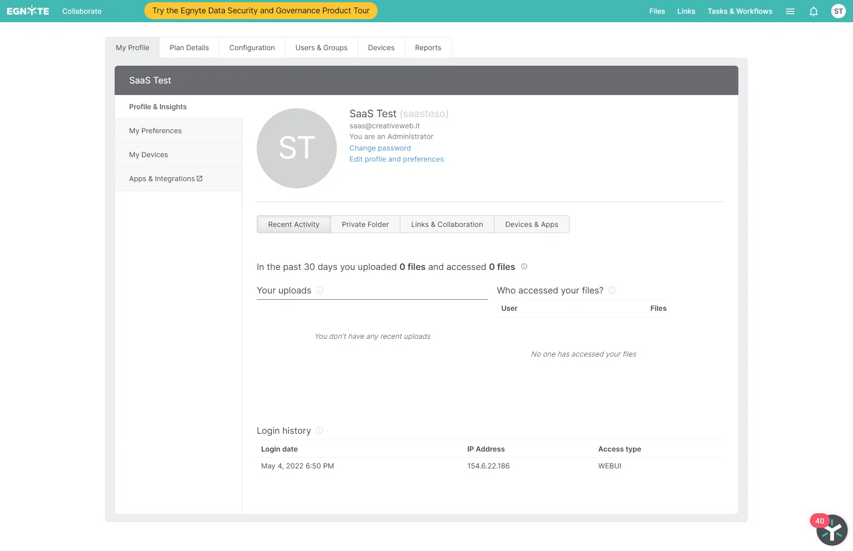853x551 pixels.
Task: Open the Egnyte help widget badge
Action: (831, 530)
